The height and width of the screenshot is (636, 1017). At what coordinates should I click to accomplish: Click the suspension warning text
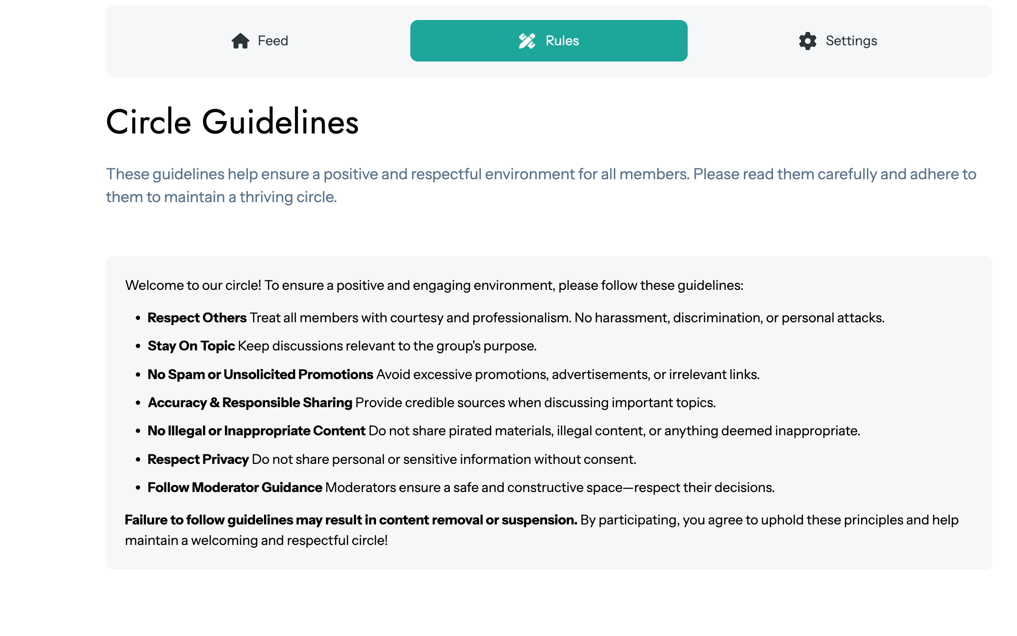(350, 520)
